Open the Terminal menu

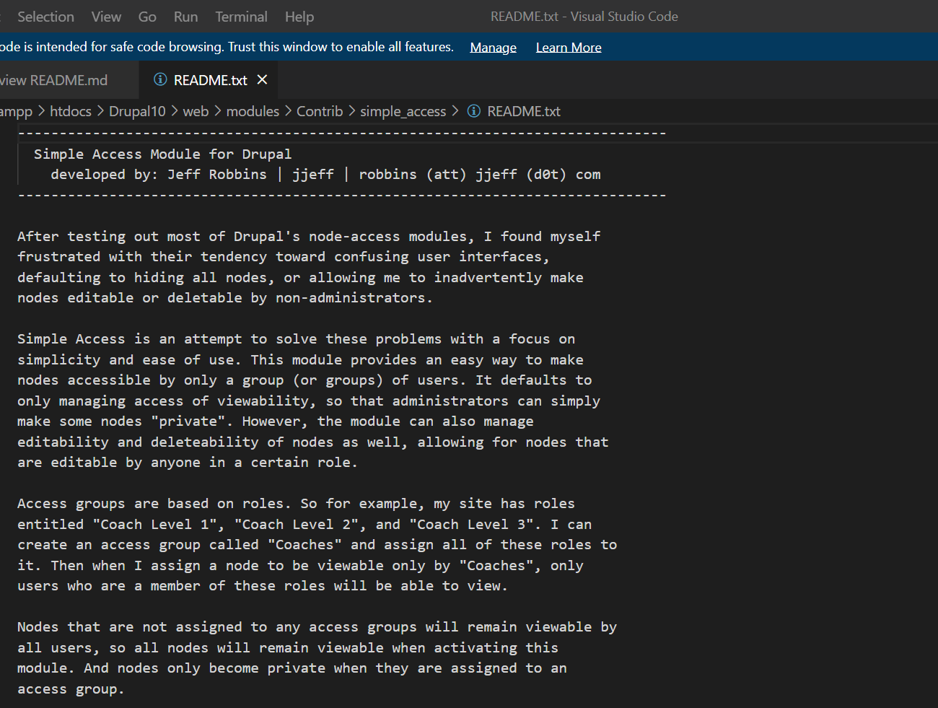(x=241, y=16)
